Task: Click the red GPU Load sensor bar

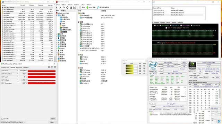Action: click(42, 77)
